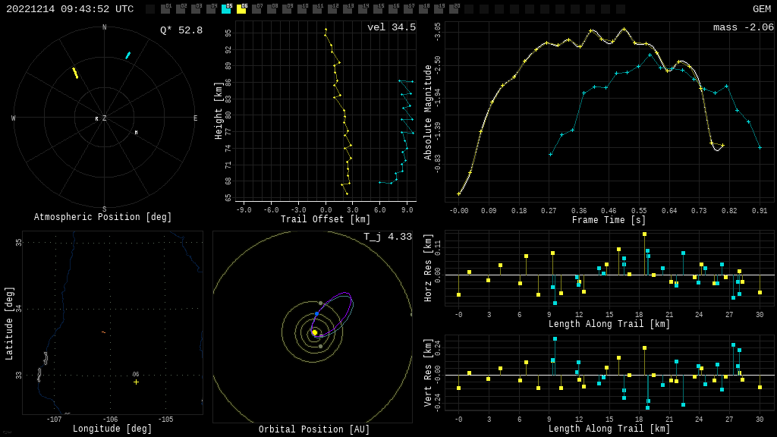The height and width of the screenshot is (437, 777).
Task: Click the timestamp 20221214 09:43:52 UTC
Action: [70, 9]
